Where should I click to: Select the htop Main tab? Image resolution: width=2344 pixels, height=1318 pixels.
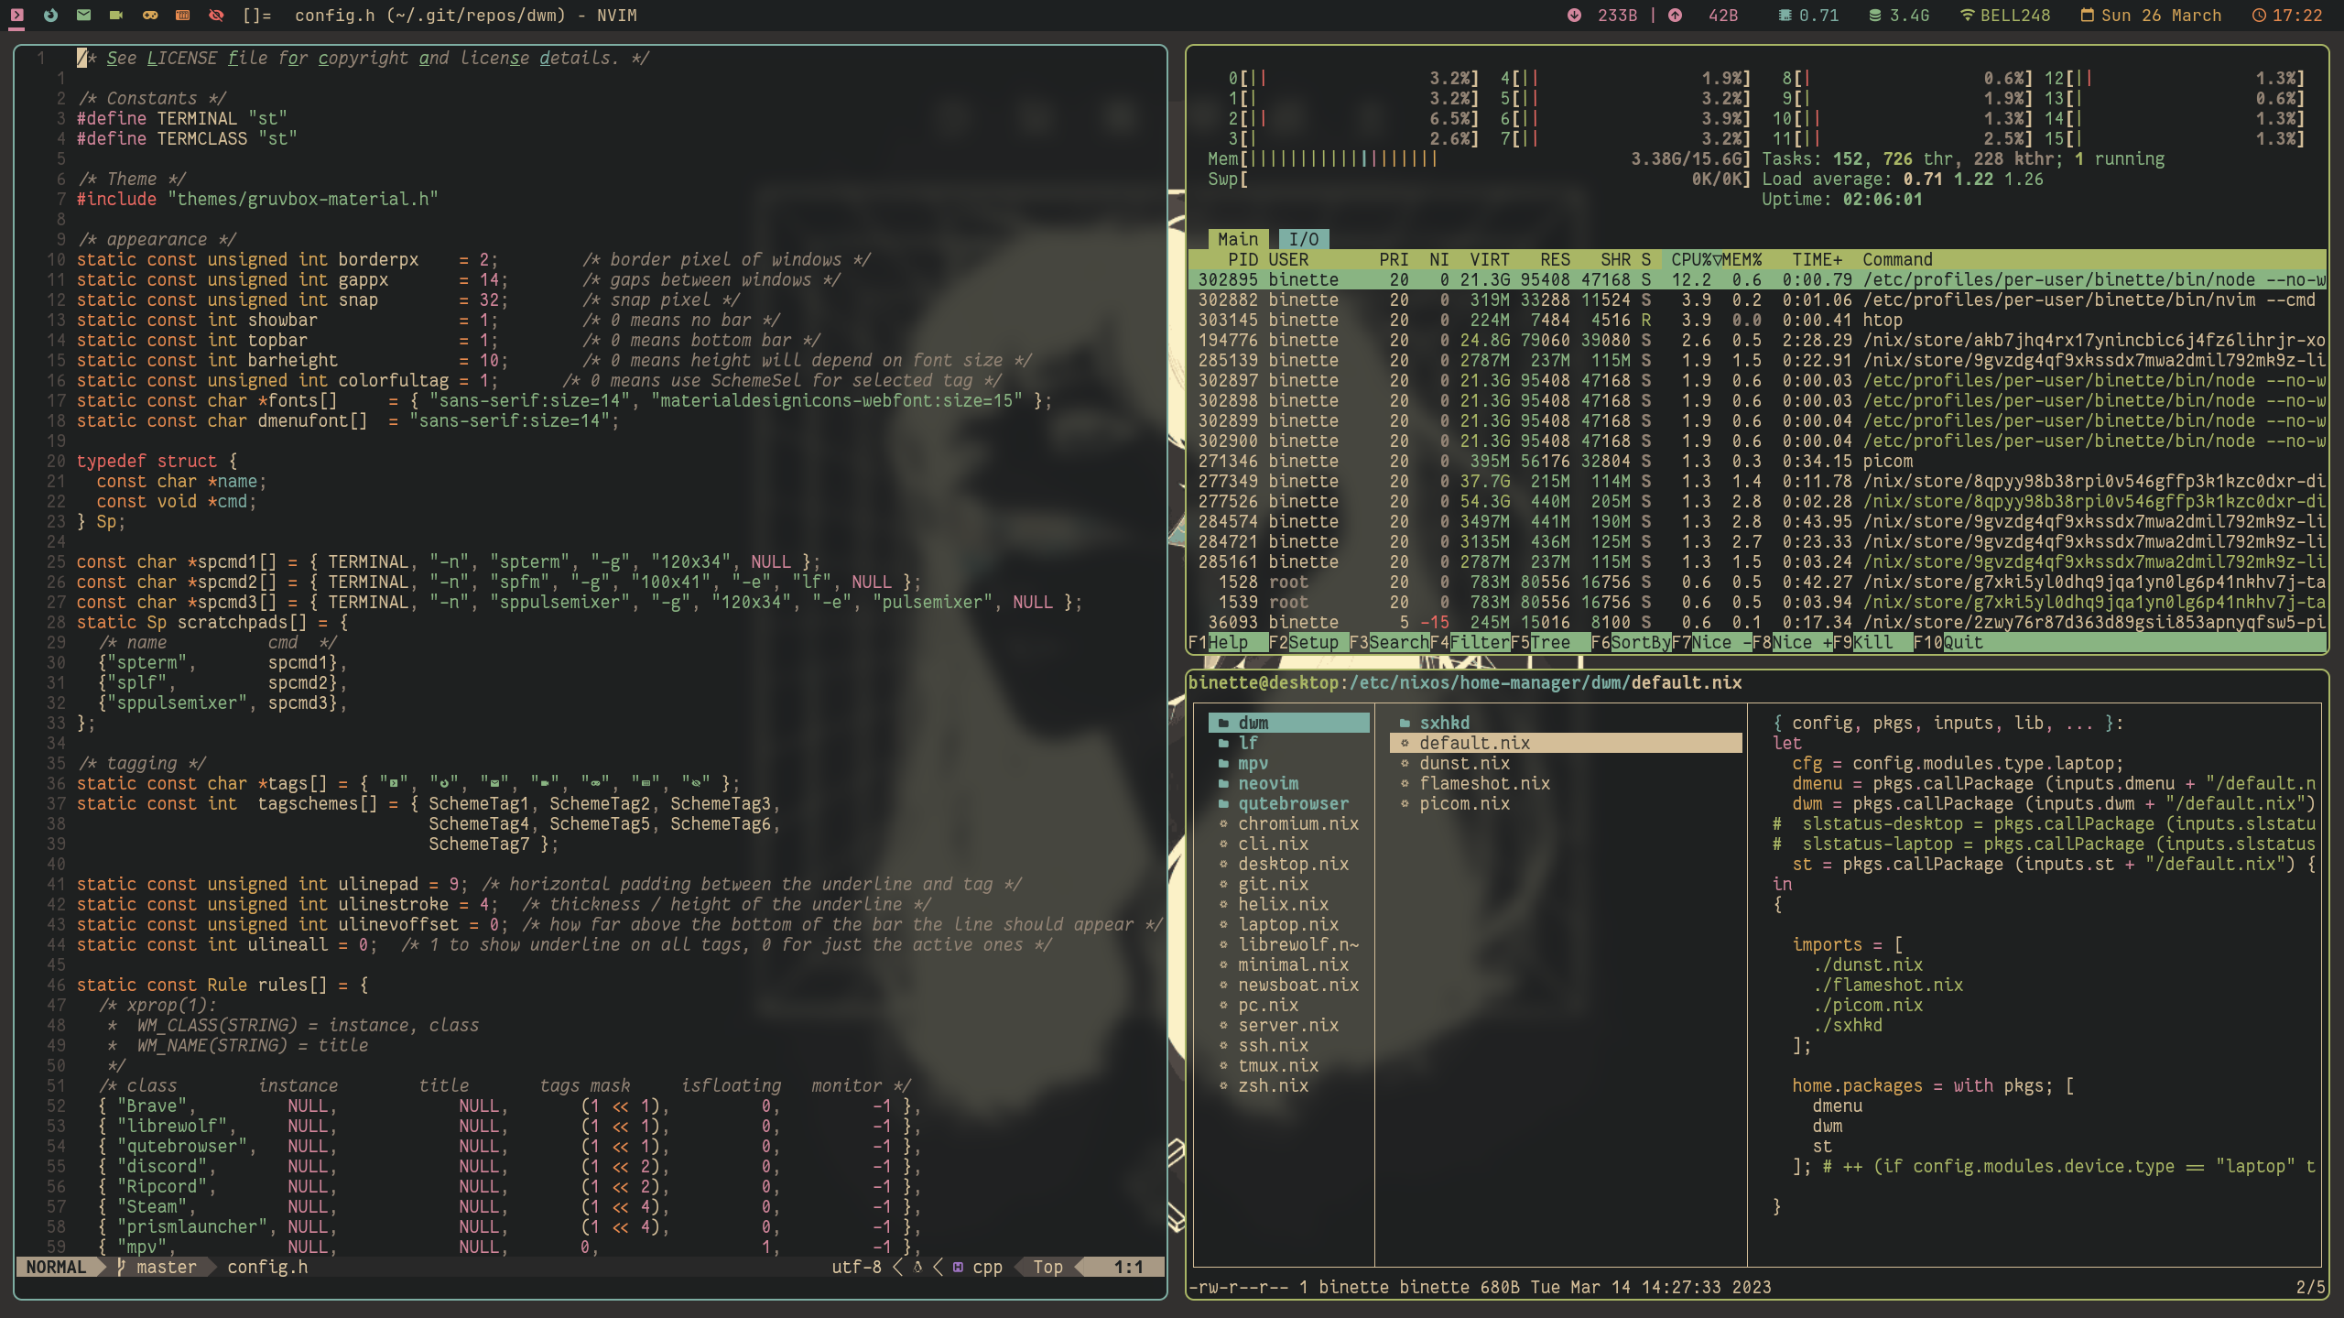pyautogui.click(x=1238, y=240)
